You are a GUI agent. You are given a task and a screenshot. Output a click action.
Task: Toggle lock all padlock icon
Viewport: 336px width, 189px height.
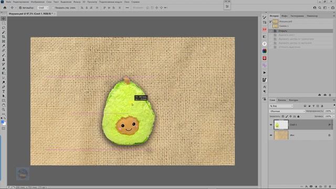point(298,117)
